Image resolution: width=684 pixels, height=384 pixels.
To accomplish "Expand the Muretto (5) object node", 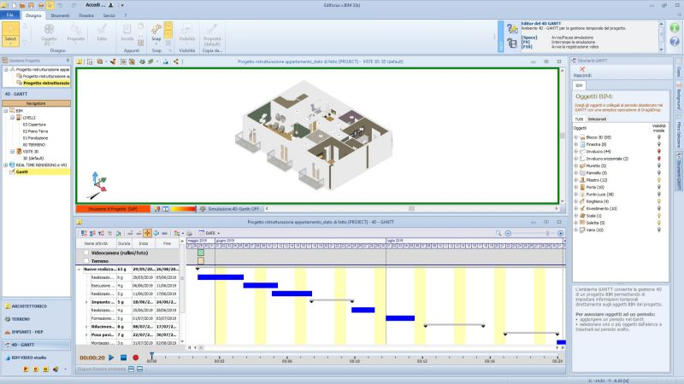I will click(x=575, y=166).
